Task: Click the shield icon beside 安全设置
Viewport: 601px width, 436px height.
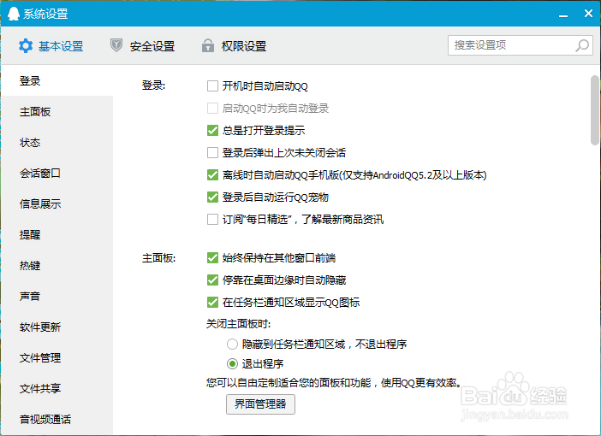Action: [116, 45]
